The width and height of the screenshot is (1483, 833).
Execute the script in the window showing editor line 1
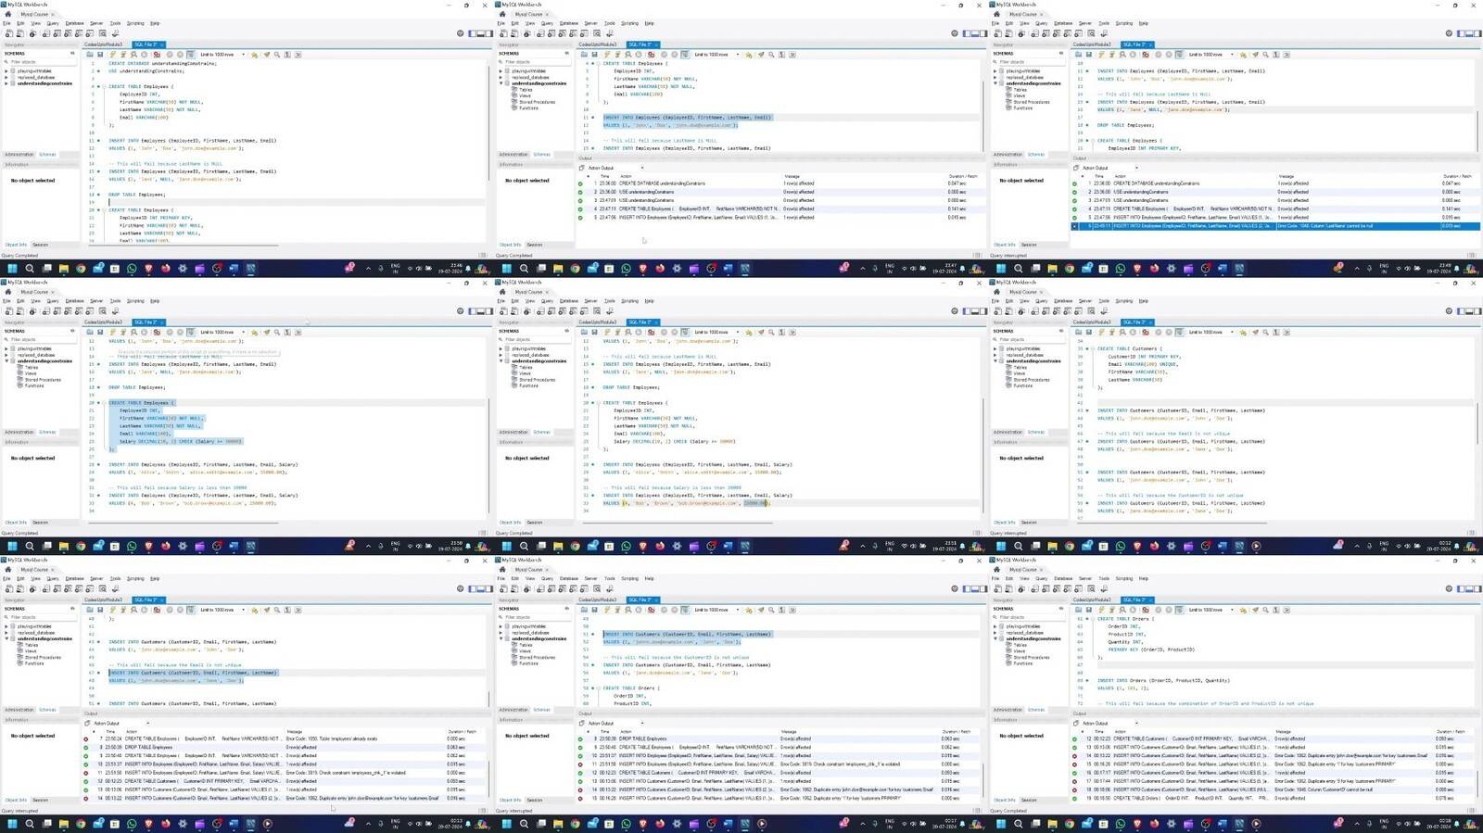coord(112,55)
